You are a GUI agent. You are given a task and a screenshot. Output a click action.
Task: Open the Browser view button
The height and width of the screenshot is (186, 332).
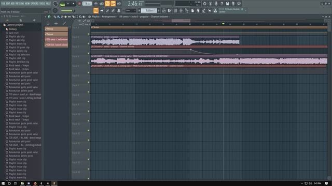[x=187, y=10]
